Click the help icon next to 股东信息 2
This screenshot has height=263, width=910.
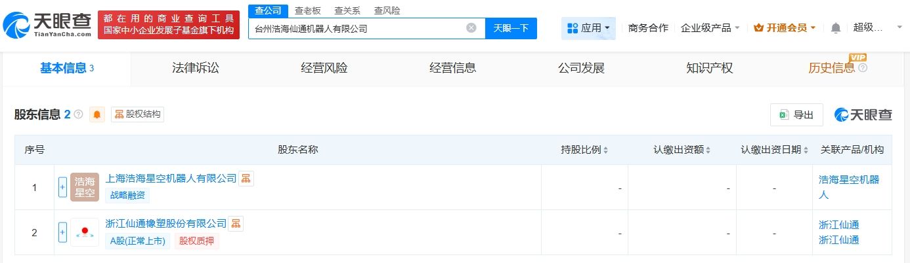[79, 114]
